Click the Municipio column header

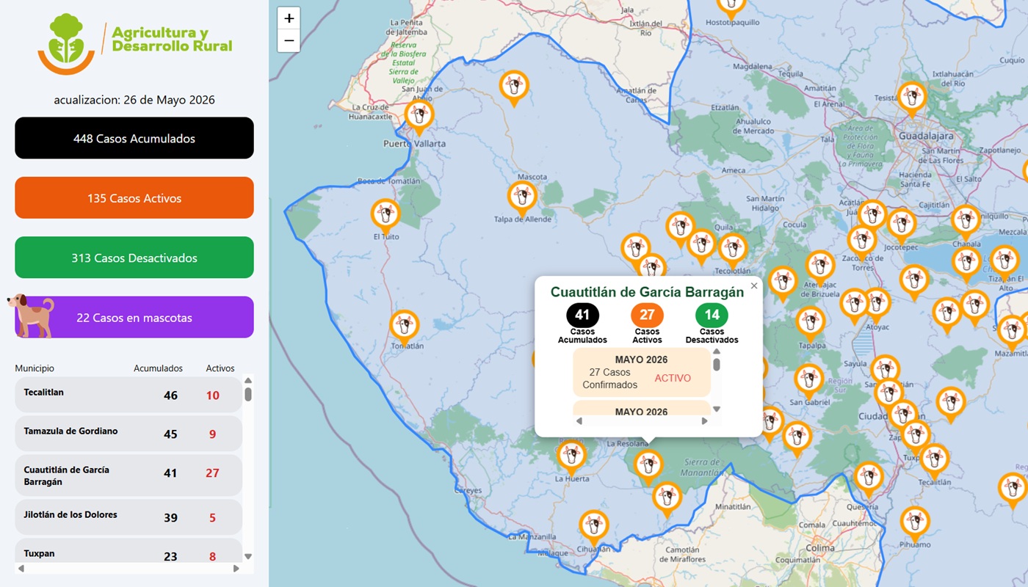click(x=35, y=368)
